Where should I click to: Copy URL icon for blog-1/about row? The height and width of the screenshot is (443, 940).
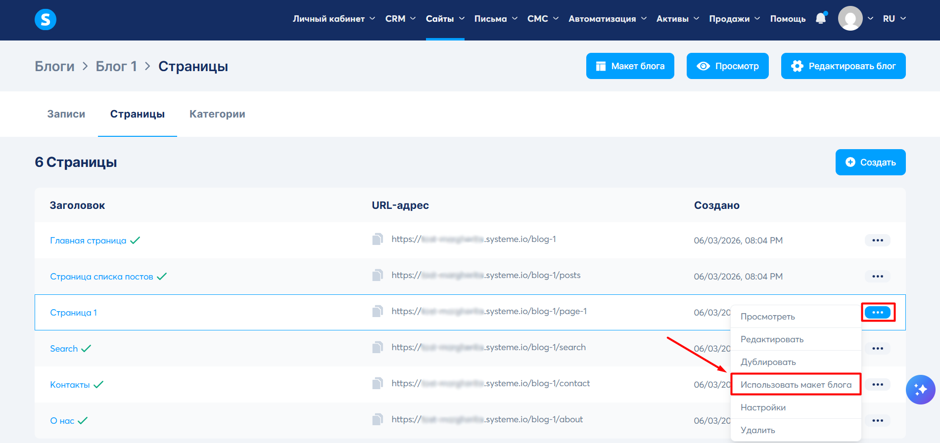pyautogui.click(x=377, y=420)
